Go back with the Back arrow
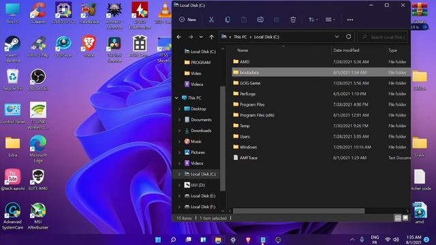Viewport: 436px width, 245px height. [178, 37]
